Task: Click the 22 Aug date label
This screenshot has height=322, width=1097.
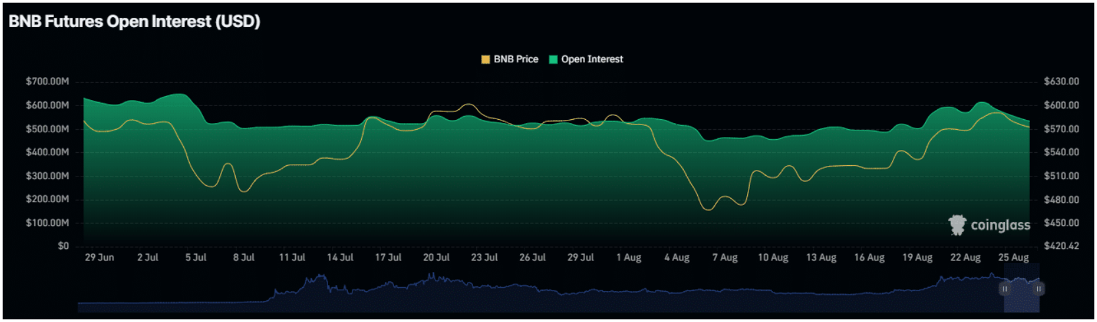Action: pyautogui.click(x=965, y=257)
